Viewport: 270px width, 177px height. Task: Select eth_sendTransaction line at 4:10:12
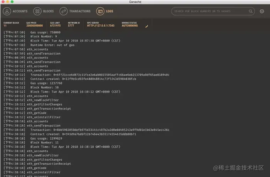pos(32,71)
